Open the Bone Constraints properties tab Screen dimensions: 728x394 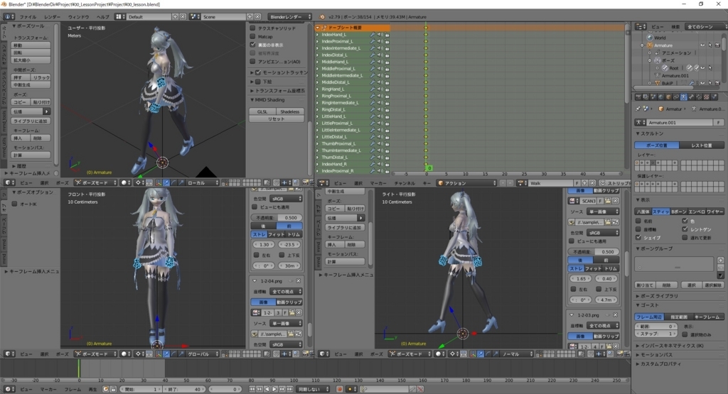(x=699, y=97)
